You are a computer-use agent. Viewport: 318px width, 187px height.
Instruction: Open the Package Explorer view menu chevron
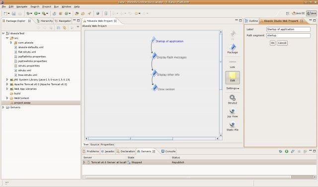click(78, 27)
